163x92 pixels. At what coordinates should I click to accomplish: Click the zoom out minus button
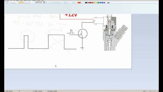point(147,91)
